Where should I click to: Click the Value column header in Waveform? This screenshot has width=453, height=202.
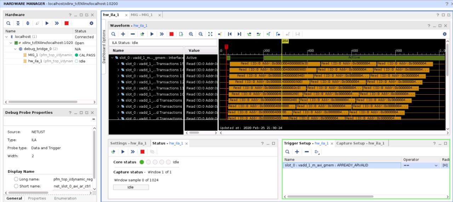click(201, 51)
